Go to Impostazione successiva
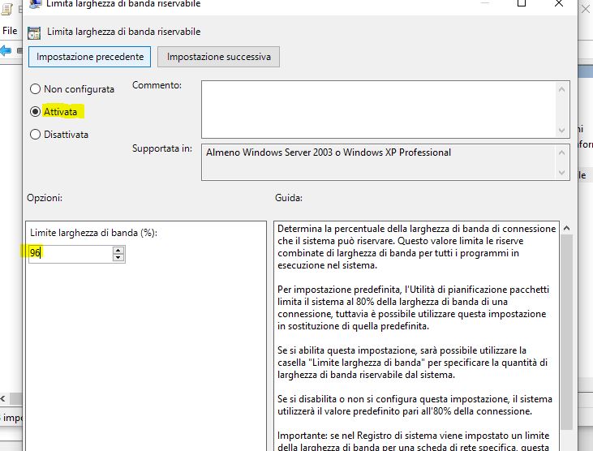The height and width of the screenshot is (451, 593). (x=219, y=57)
